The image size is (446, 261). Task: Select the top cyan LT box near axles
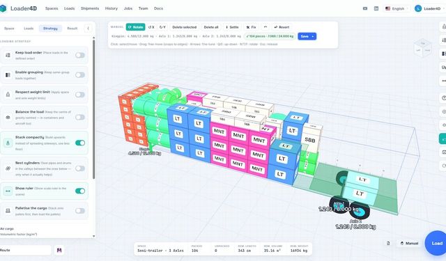click(x=362, y=180)
